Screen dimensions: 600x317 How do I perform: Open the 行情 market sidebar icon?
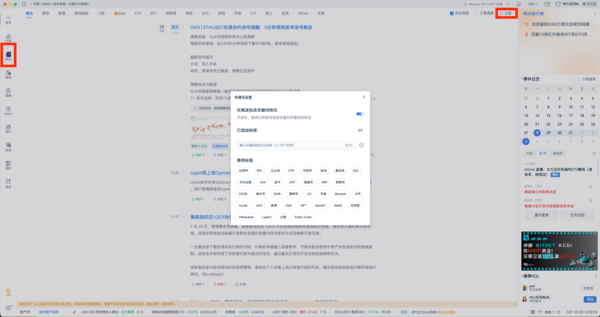click(x=8, y=38)
